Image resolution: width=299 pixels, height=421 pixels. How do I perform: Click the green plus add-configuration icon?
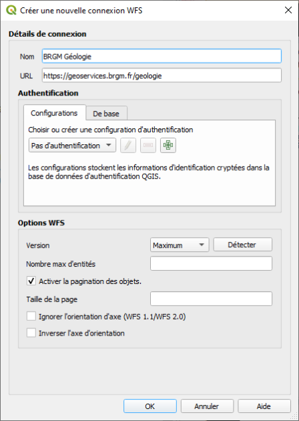168,146
